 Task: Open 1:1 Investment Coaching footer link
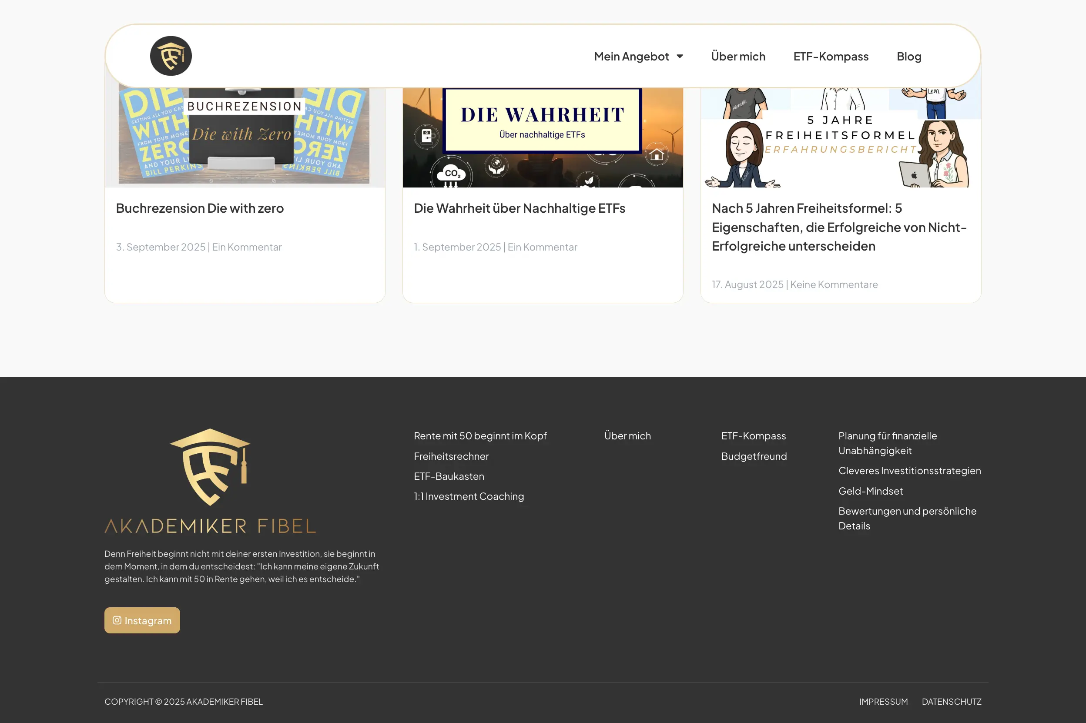pyautogui.click(x=469, y=496)
